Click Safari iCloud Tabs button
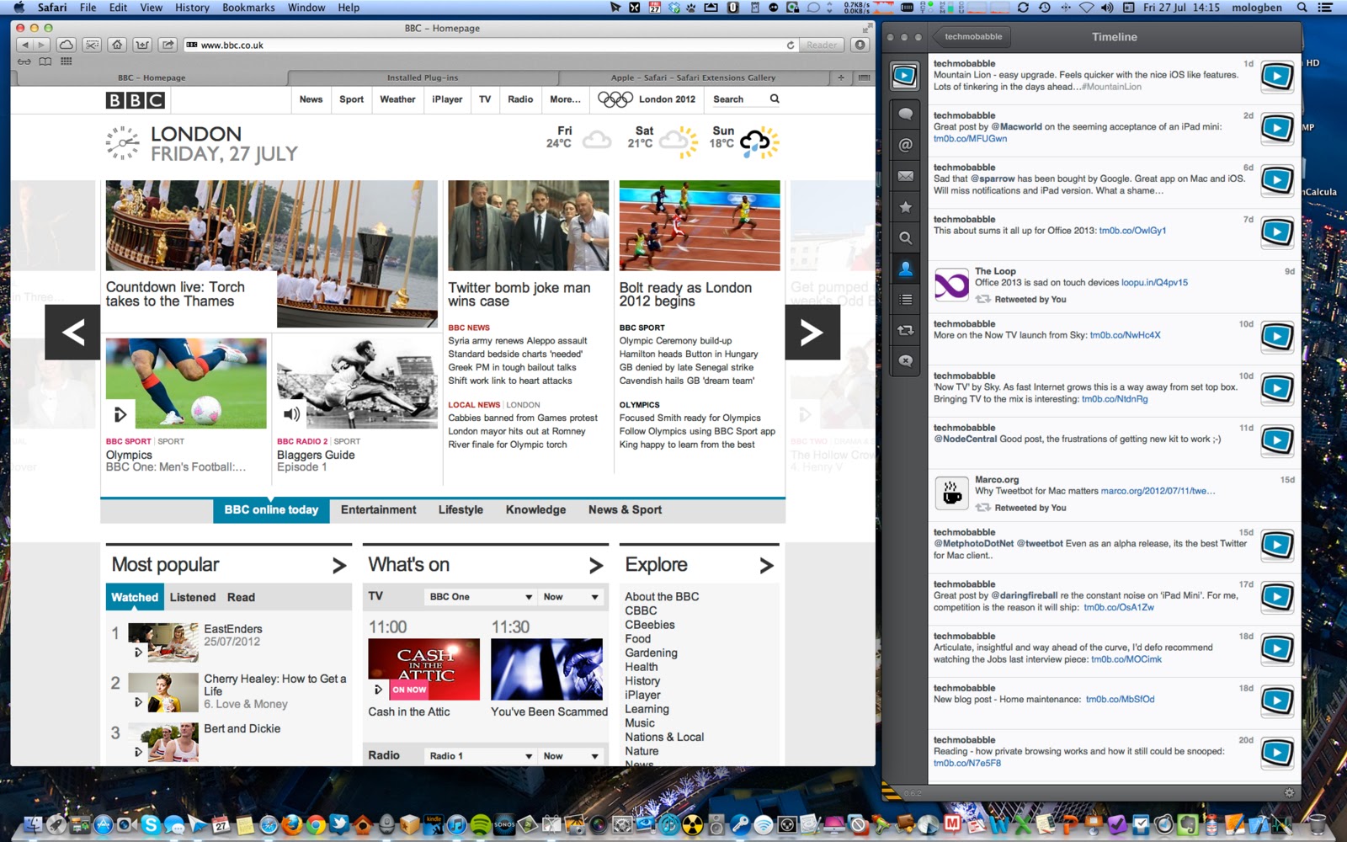 [x=67, y=45]
